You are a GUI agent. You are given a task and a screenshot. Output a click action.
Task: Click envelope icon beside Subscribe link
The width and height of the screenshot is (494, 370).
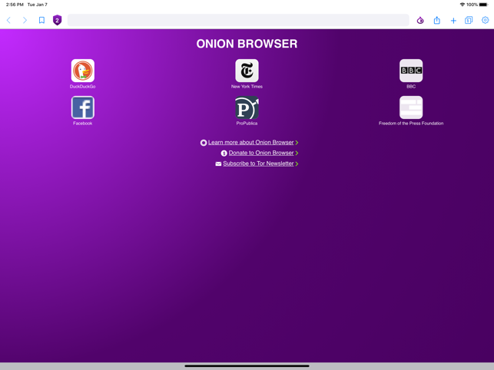[x=218, y=164]
